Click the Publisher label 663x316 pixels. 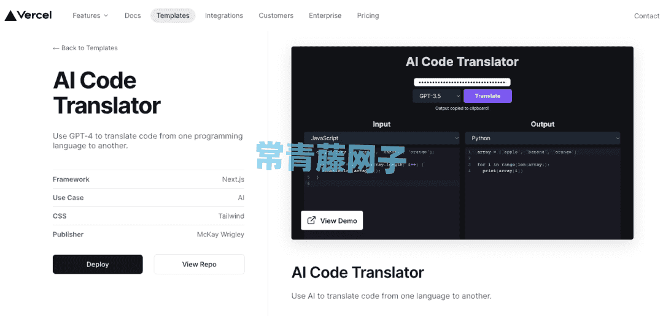(68, 235)
